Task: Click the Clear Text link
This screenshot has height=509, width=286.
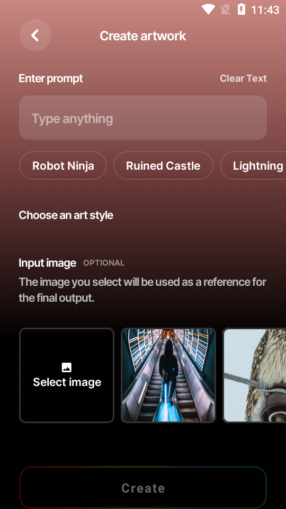Action: pyautogui.click(x=243, y=78)
